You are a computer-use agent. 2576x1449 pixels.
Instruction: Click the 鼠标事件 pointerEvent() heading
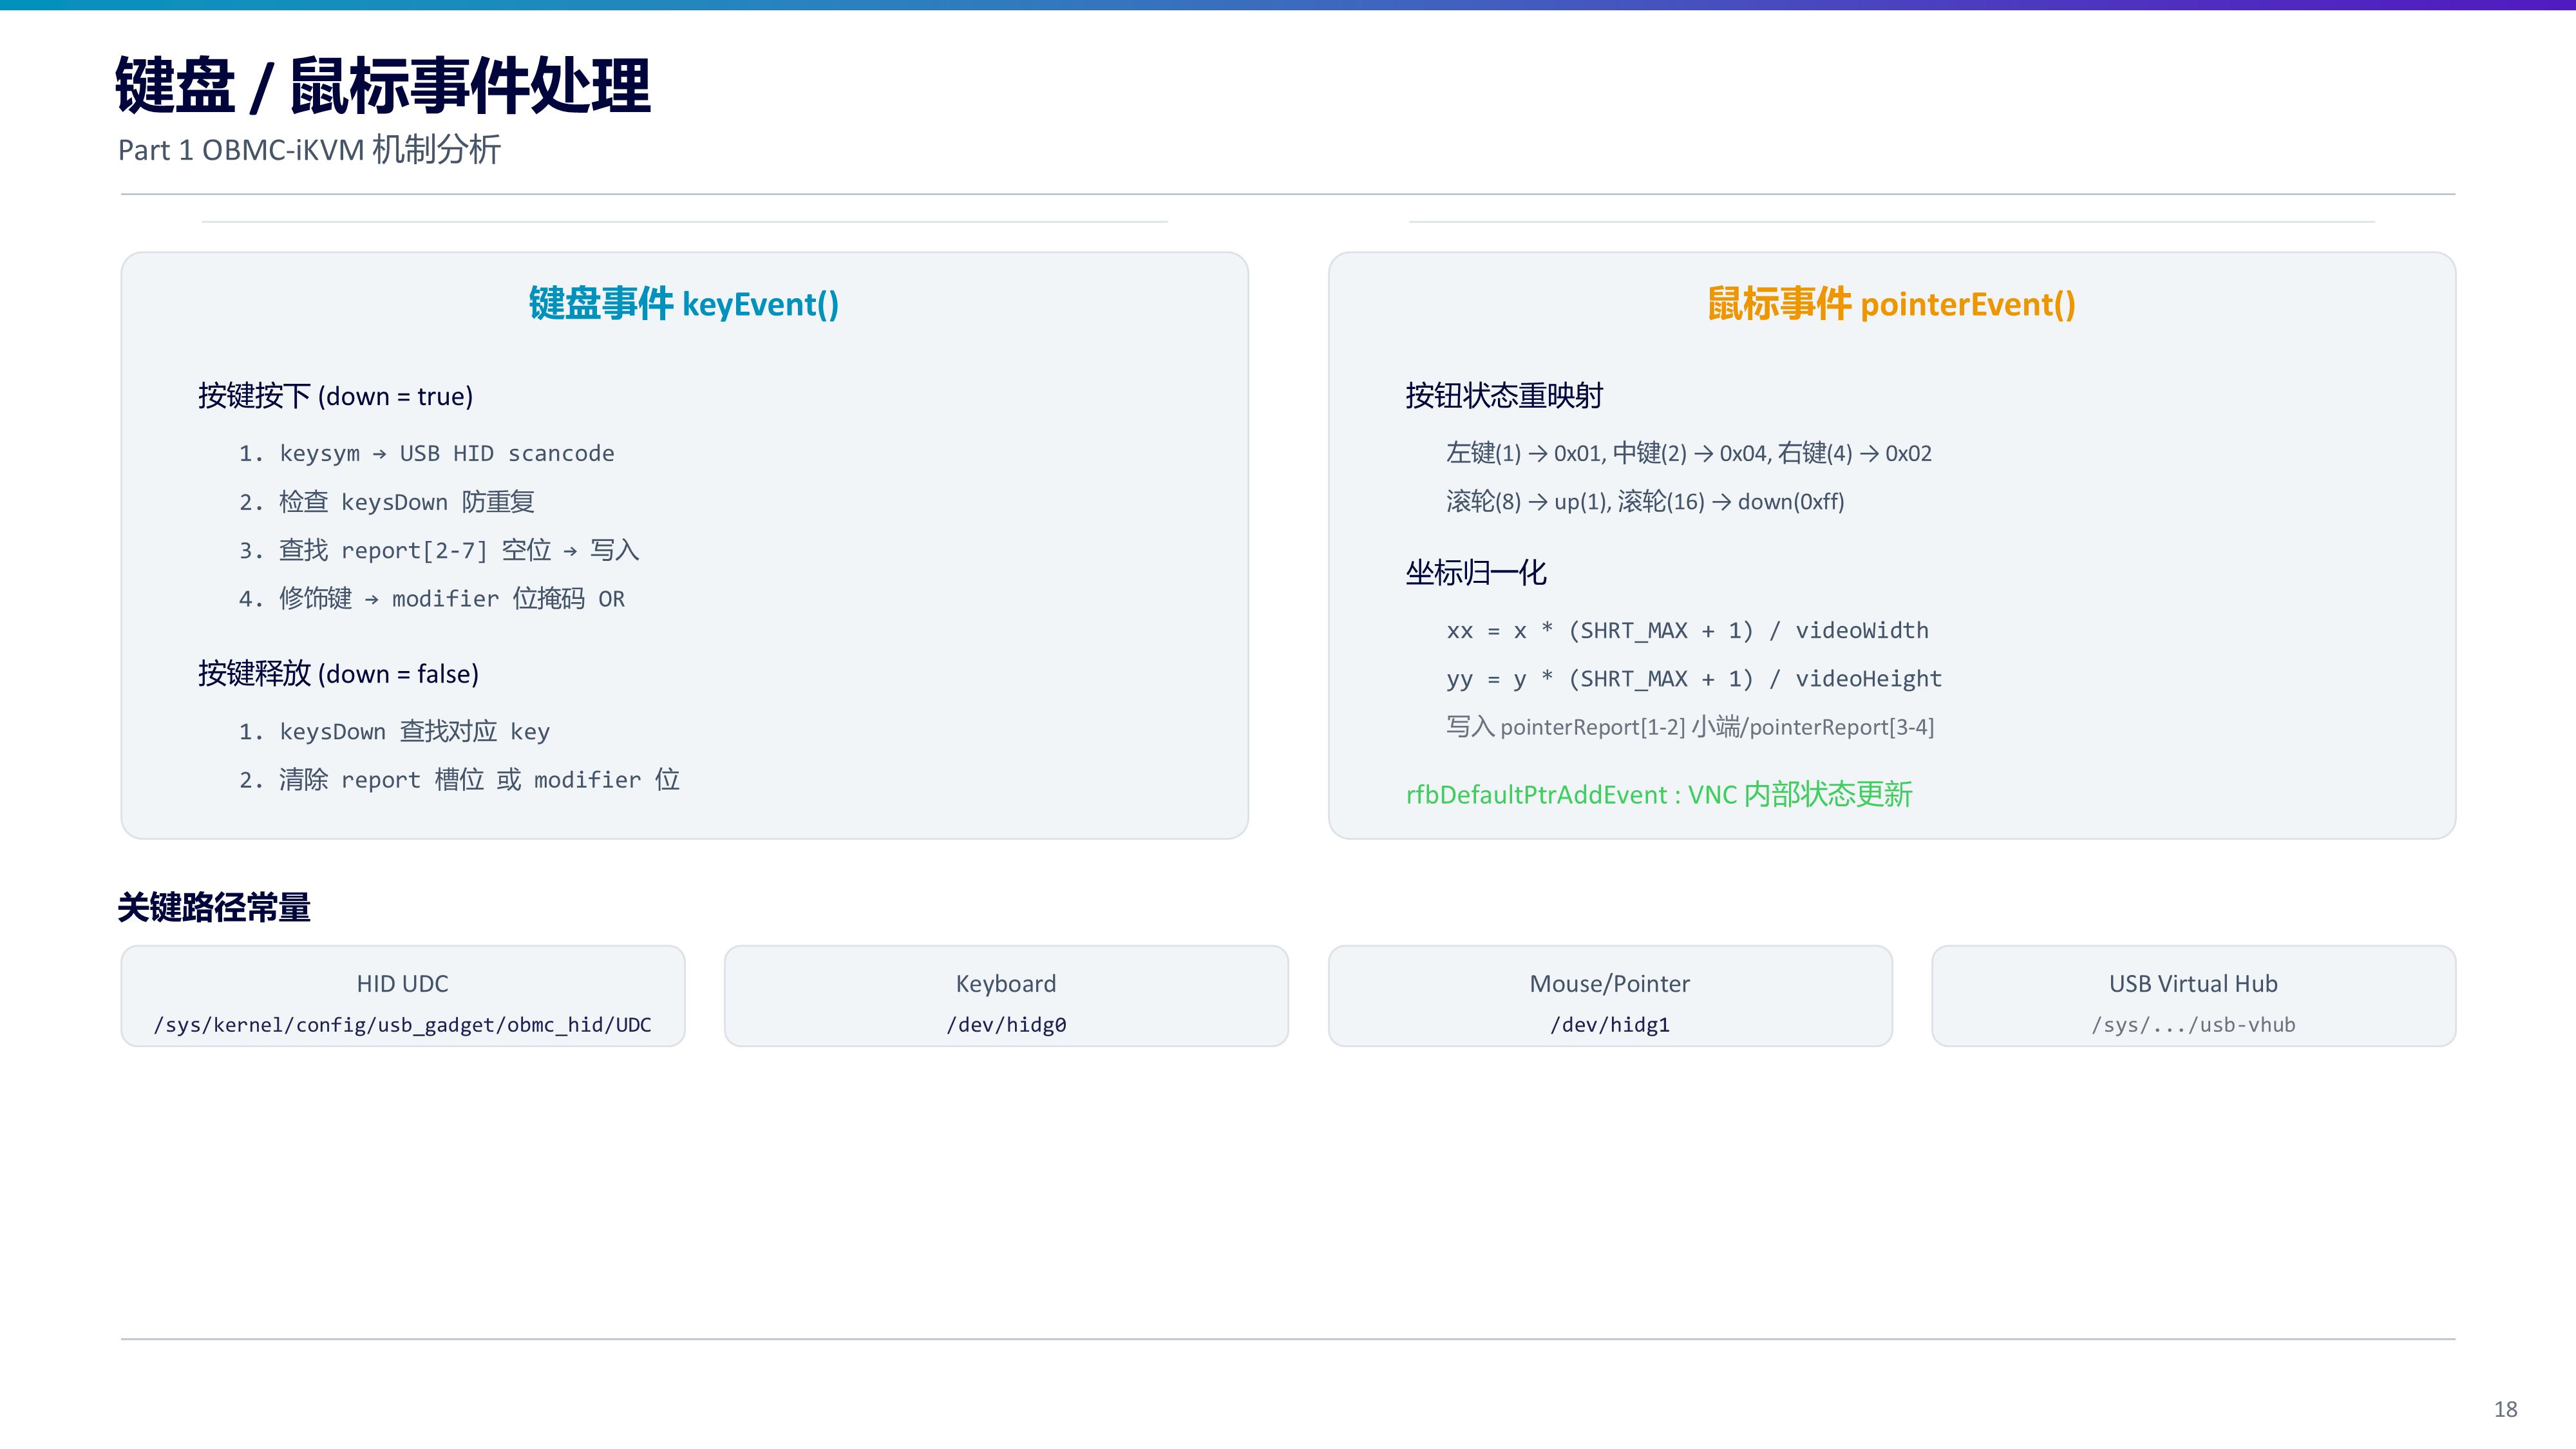click(x=1891, y=304)
